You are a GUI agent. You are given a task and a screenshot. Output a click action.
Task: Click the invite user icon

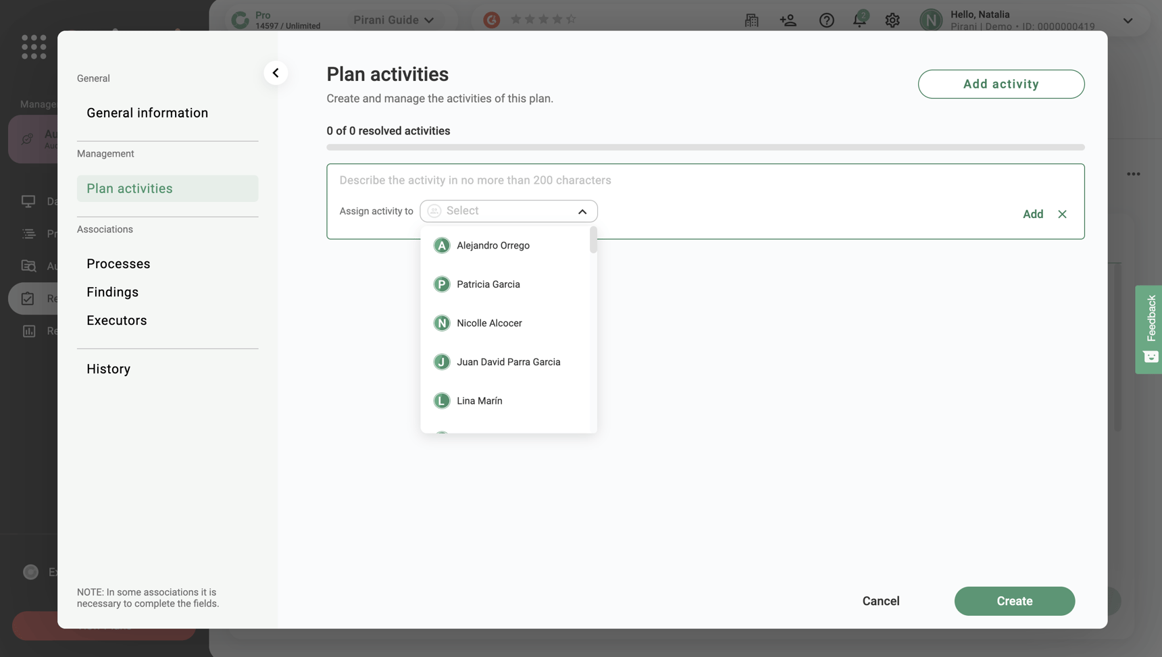[x=788, y=20]
